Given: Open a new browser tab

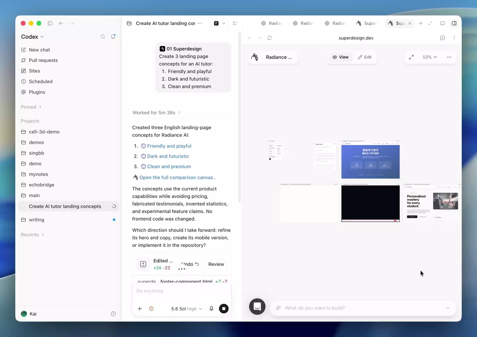Looking at the screenshot, I should (421, 23).
